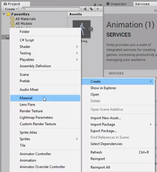The height and width of the screenshot is (172, 157).
Task: Choose C# Script from the menu
Action: click(x=46, y=40)
